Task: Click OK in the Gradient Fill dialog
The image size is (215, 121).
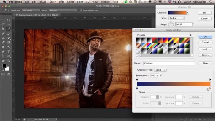Action: coord(205,13)
